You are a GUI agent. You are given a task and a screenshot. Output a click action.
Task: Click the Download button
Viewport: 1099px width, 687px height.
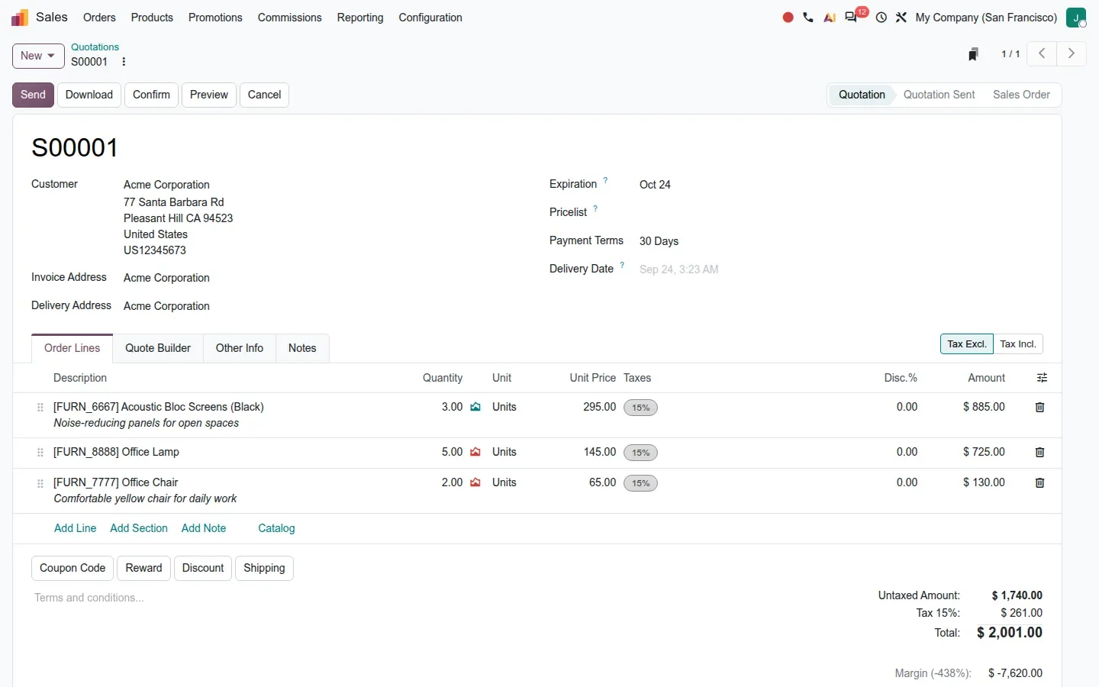pyautogui.click(x=89, y=95)
